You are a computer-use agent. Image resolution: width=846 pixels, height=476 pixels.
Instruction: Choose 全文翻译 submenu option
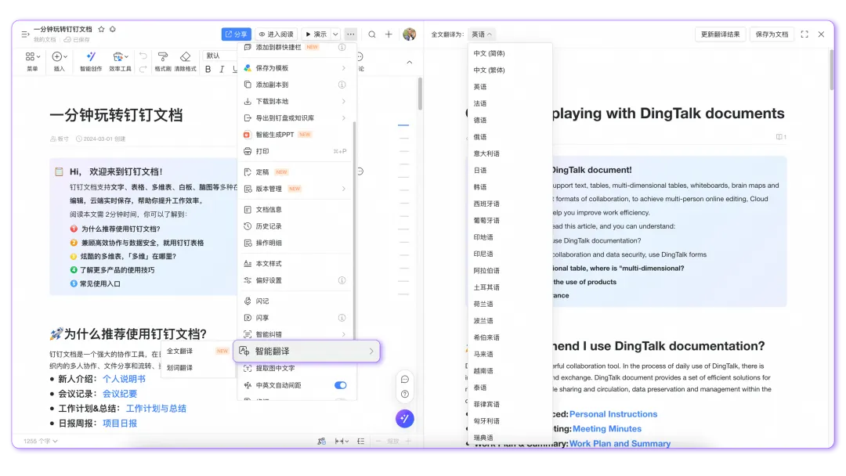point(197,351)
